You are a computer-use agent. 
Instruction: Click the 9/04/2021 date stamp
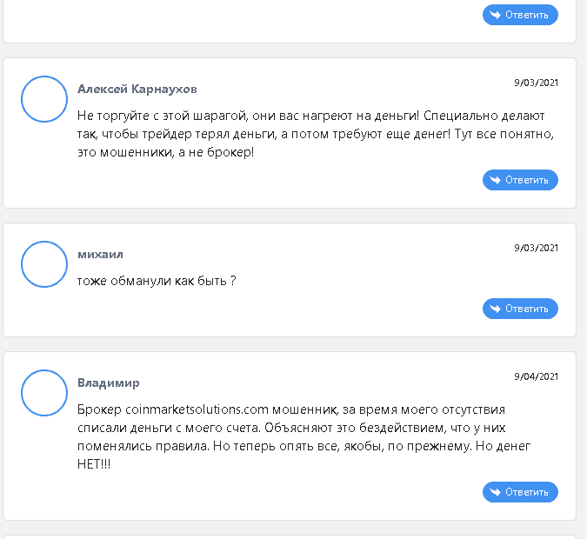[536, 376]
